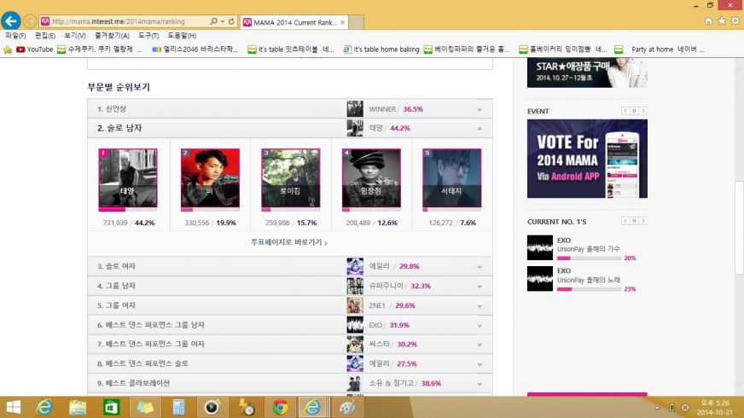Expand the 5. 그룹 여자 category row
The width and height of the screenshot is (744, 418).
tap(290, 305)
